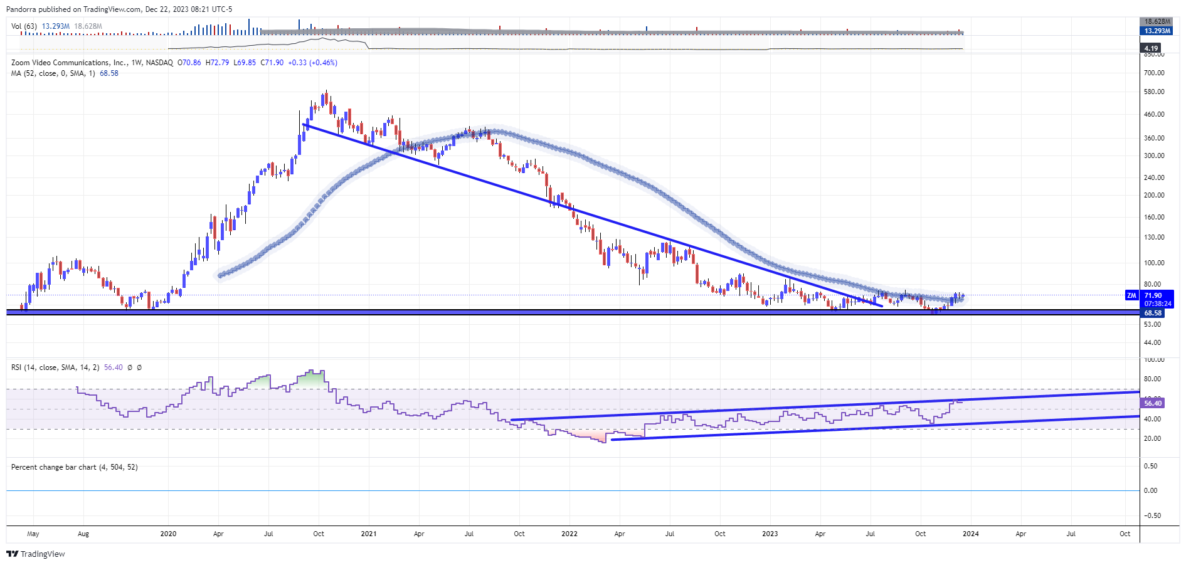The width and height of the screenshot is (1186, 565).
Task: Click the 68.58 MA label on price axis
Action: (x=1153, y=313)
